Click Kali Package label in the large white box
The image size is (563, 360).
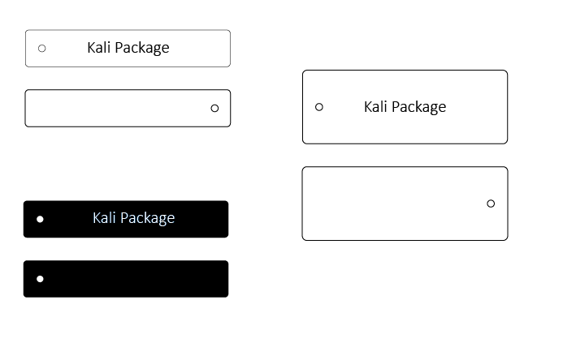(x=405, y=107)
